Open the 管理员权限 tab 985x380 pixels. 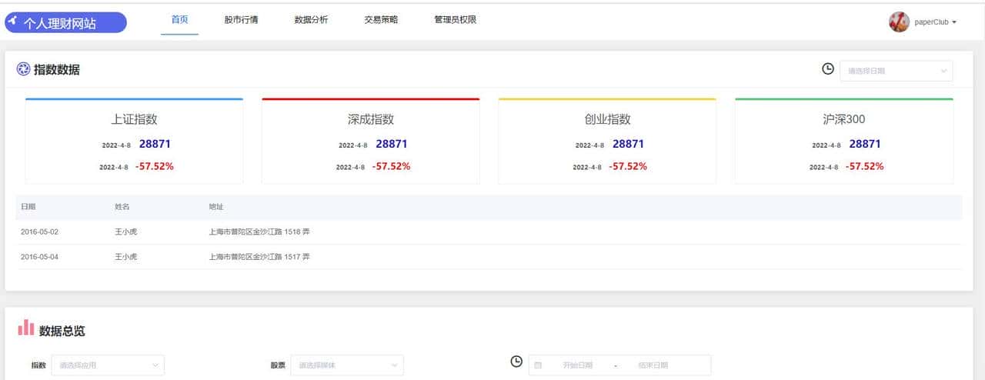coord(456,20)
